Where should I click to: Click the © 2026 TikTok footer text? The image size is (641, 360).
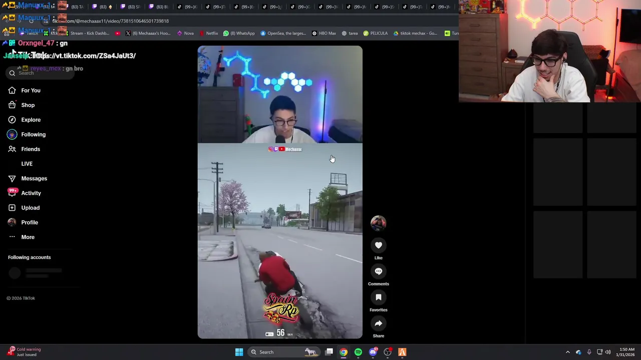click(21, 298)
